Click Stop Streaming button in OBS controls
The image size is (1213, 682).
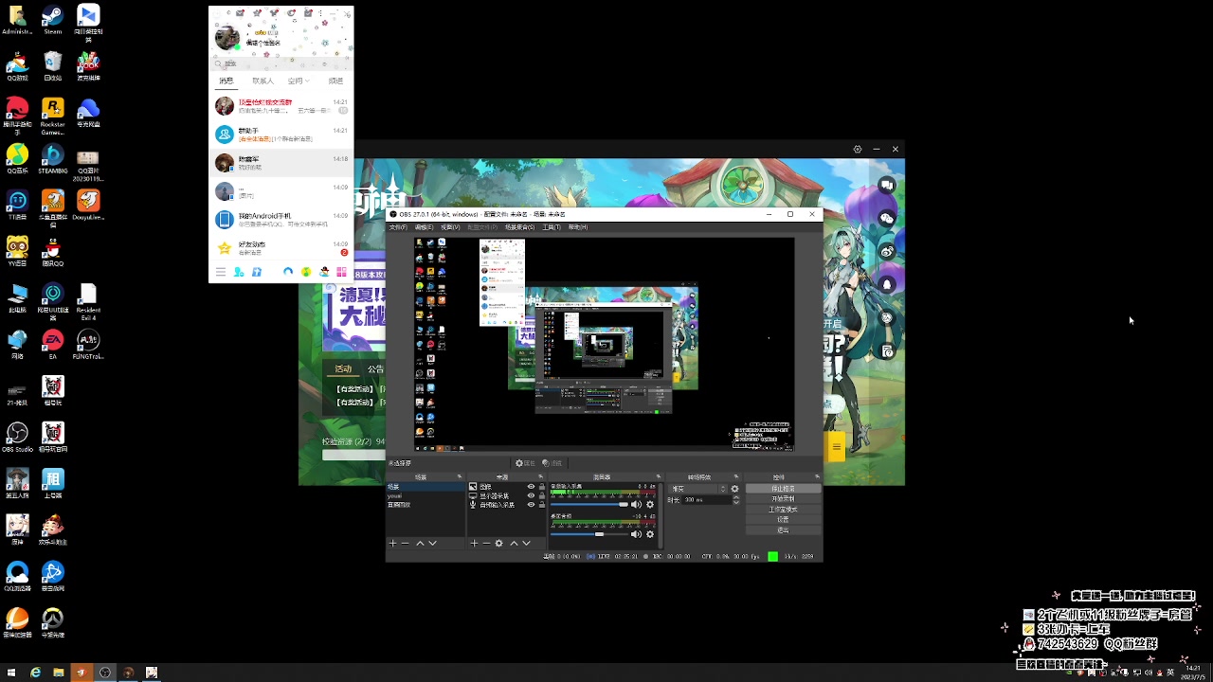[783, 489]
